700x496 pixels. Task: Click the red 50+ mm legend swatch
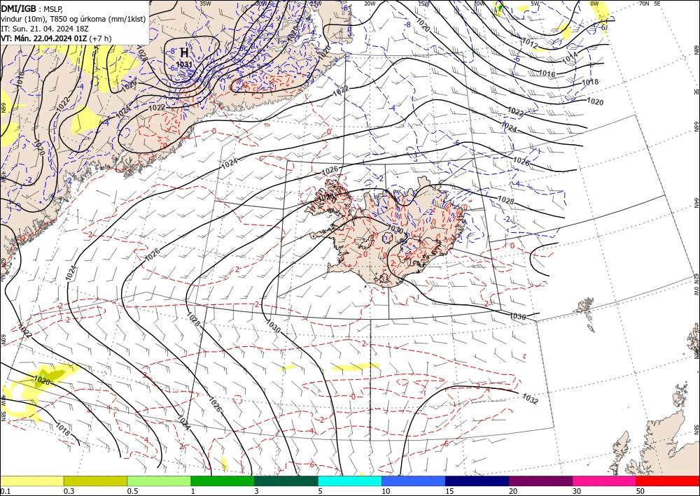coord(668,481)
